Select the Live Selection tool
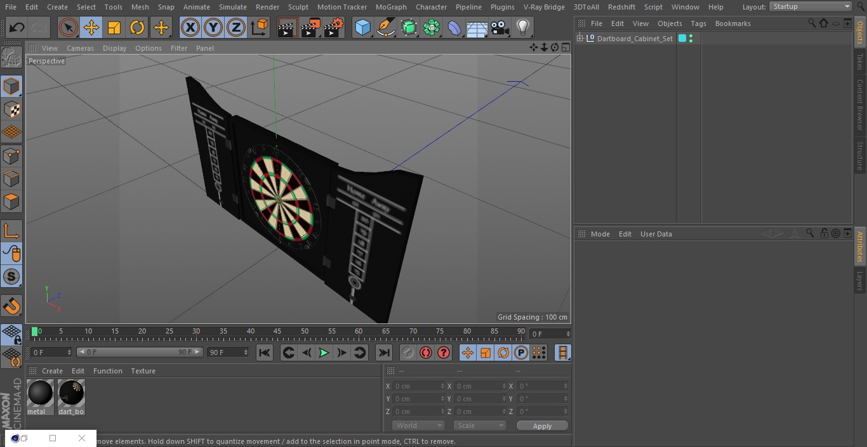 68,27
